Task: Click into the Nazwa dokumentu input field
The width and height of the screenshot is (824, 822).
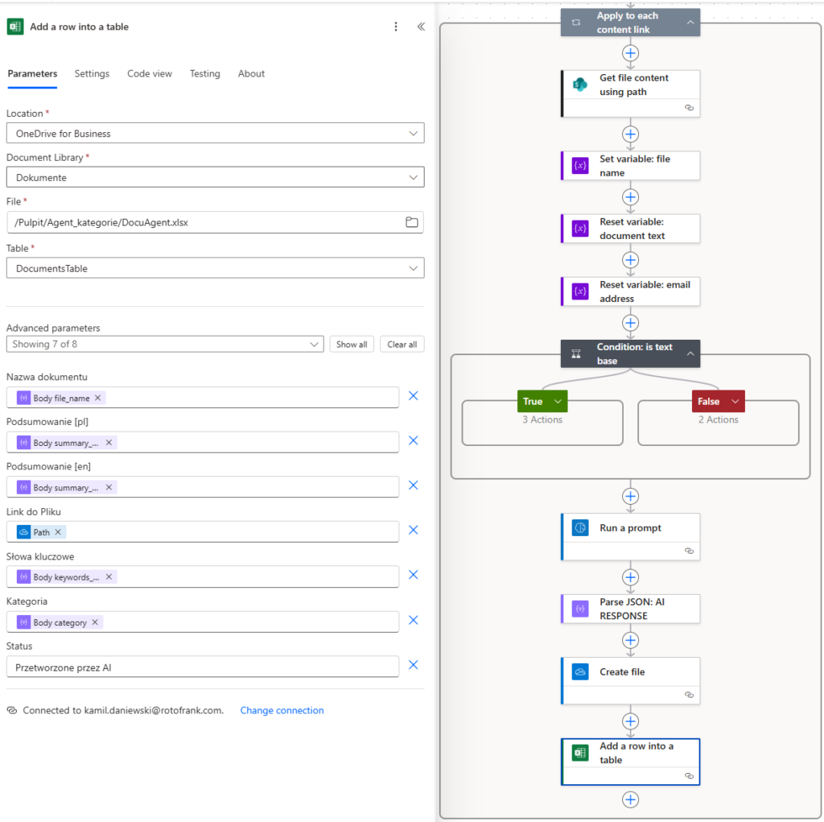Action: [x=203, y=398]
